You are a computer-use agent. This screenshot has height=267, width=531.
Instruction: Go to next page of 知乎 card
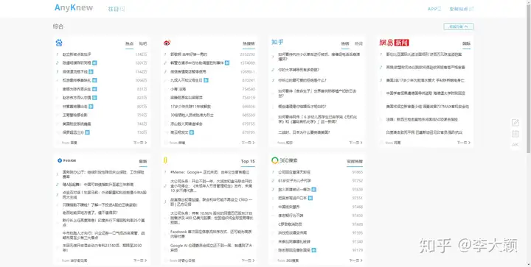[355, 143]
